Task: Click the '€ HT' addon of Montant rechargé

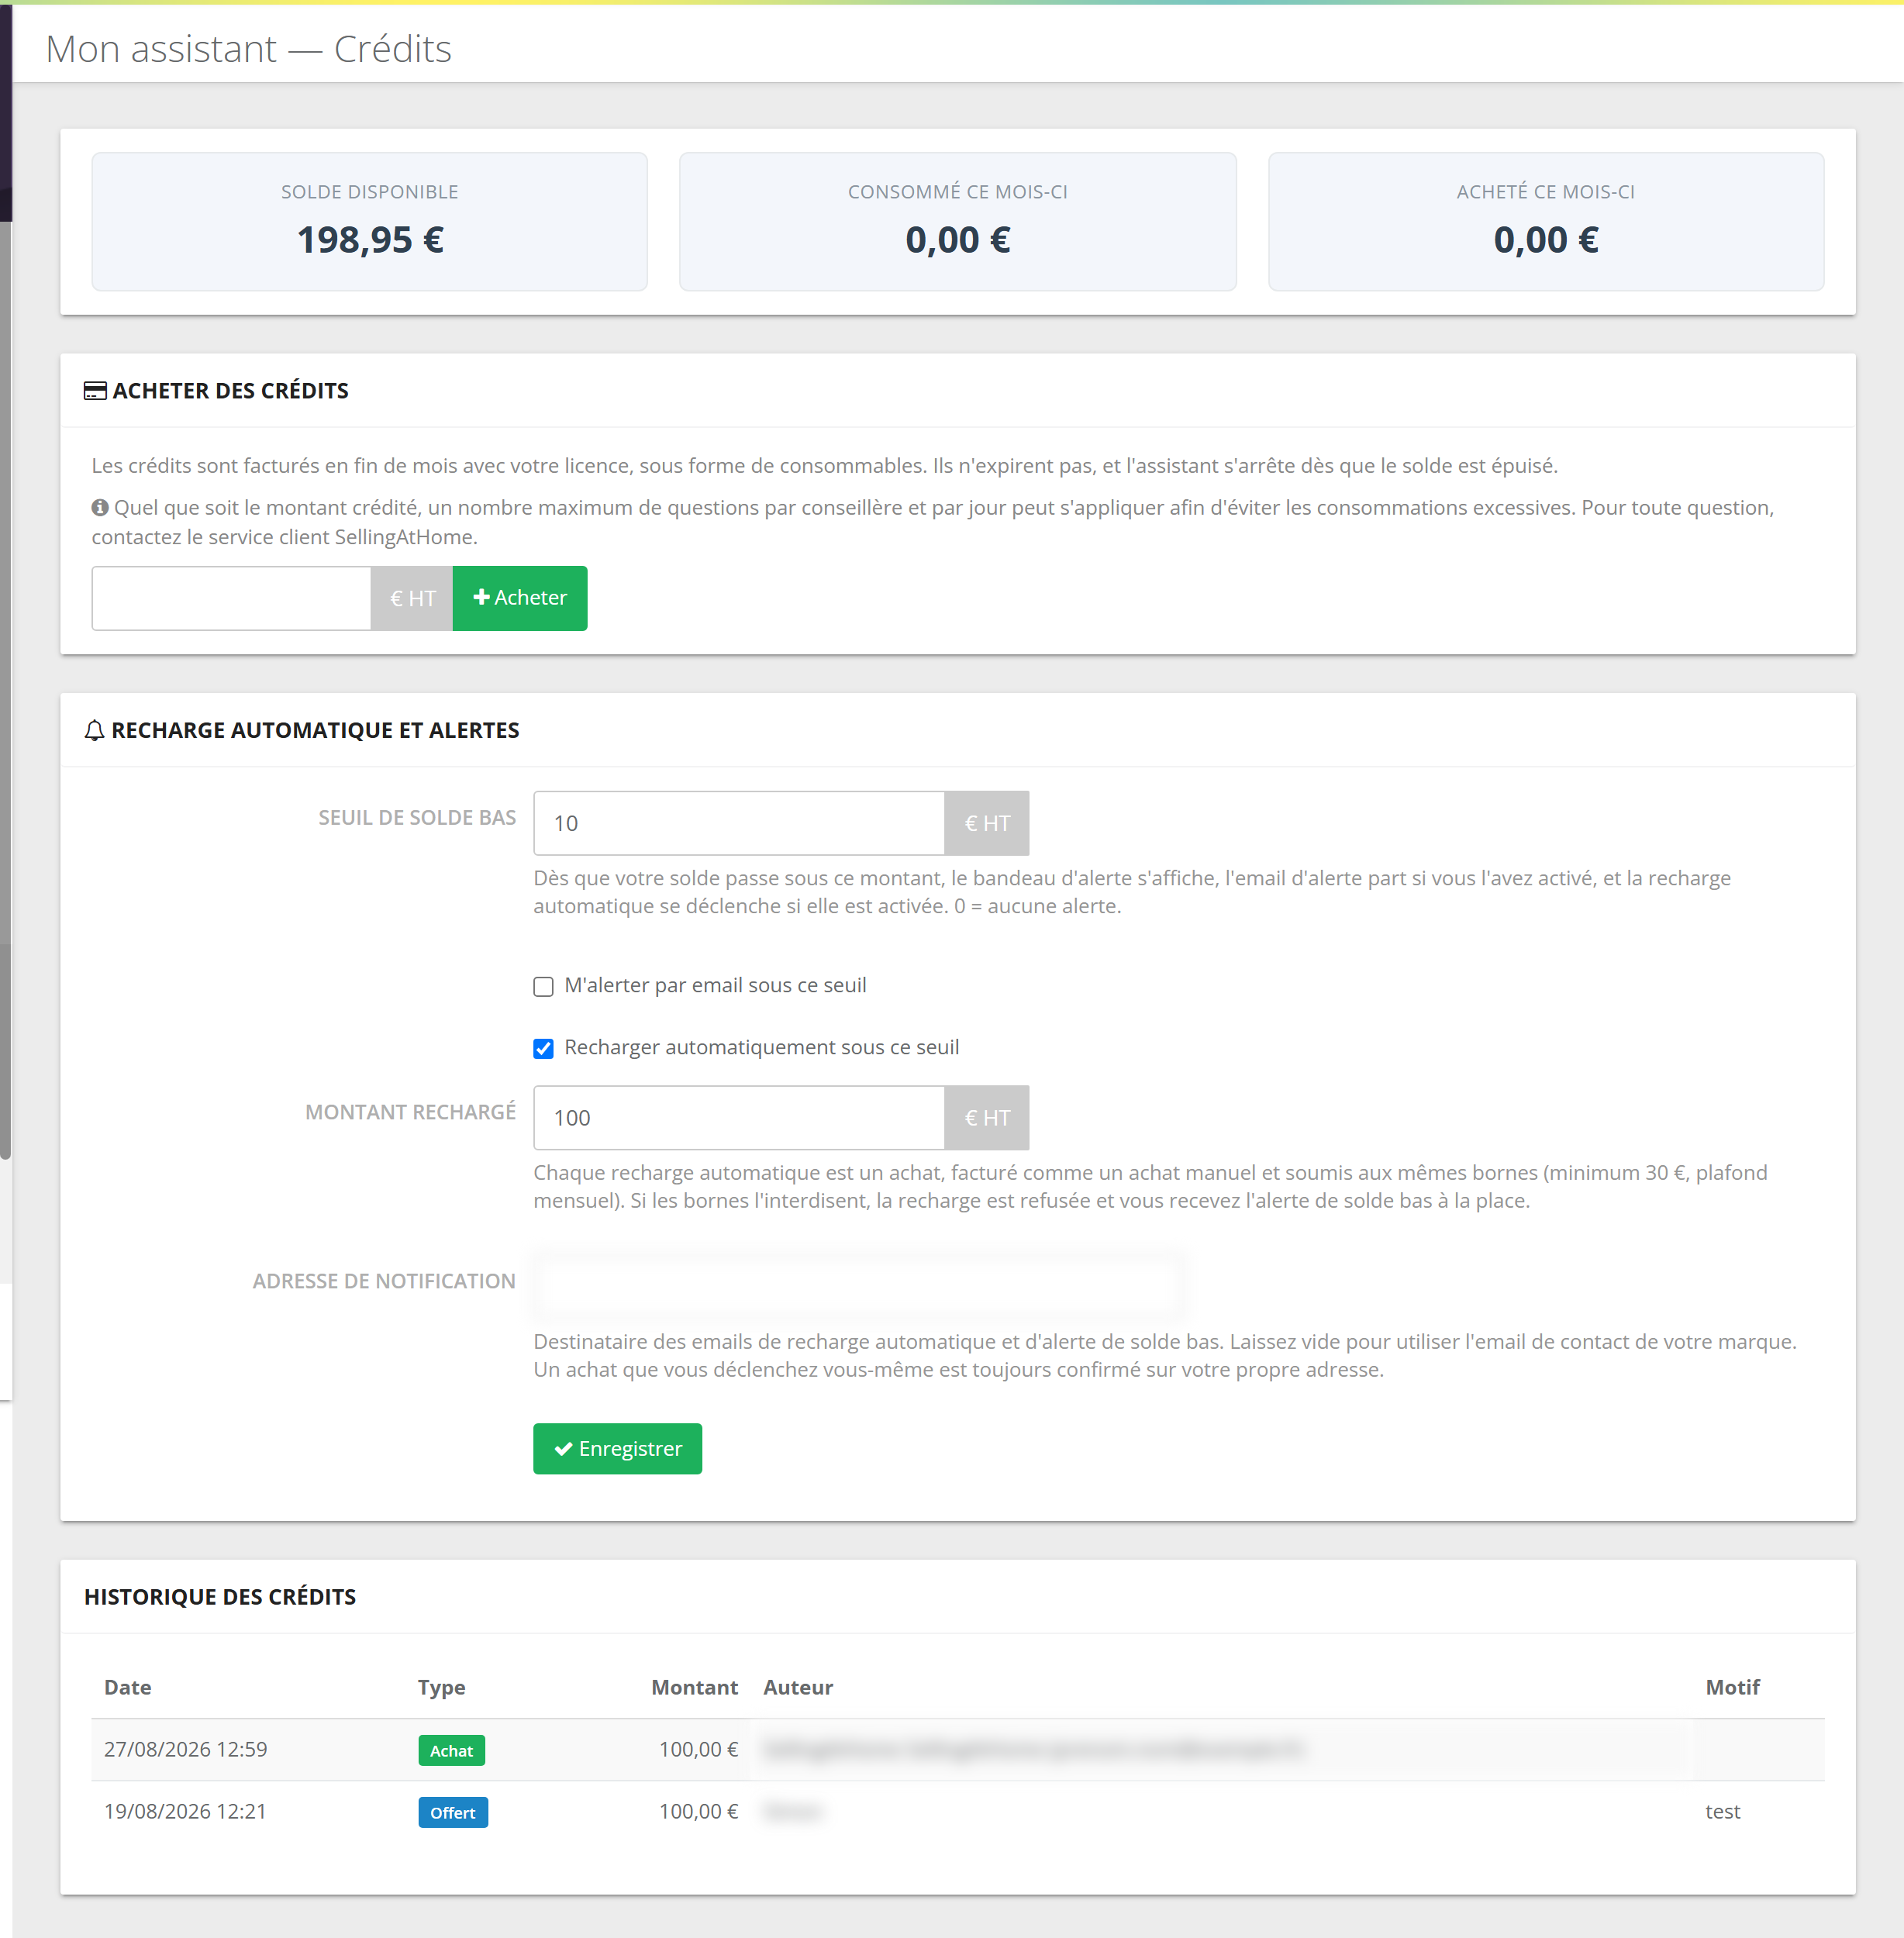Action: pos(987,1118)
